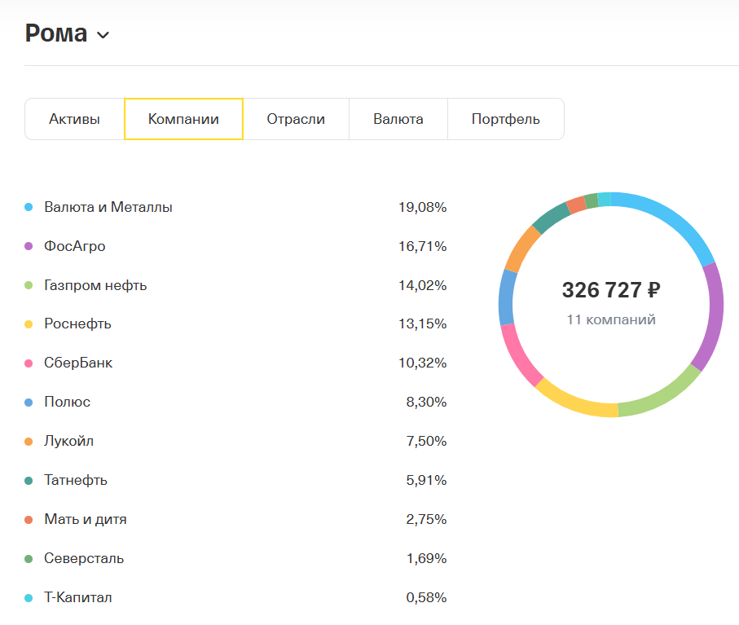The image size is (739, 625).
Task: Click the teal donut chart segment
Action: click(550, 217)
